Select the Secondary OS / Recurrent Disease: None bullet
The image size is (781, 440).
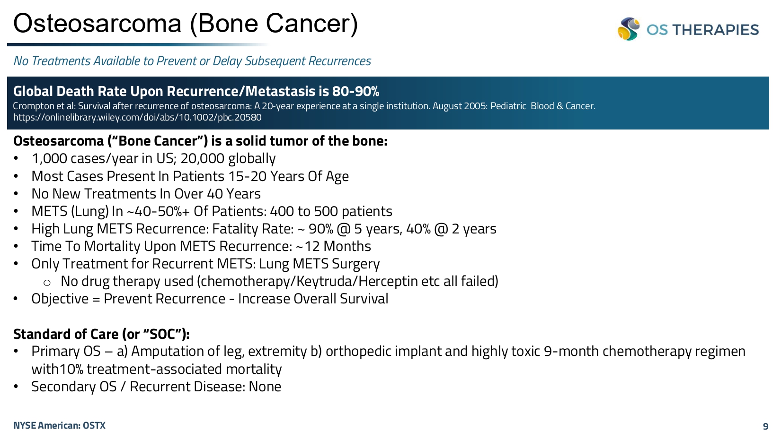click(x=156, y=387)
